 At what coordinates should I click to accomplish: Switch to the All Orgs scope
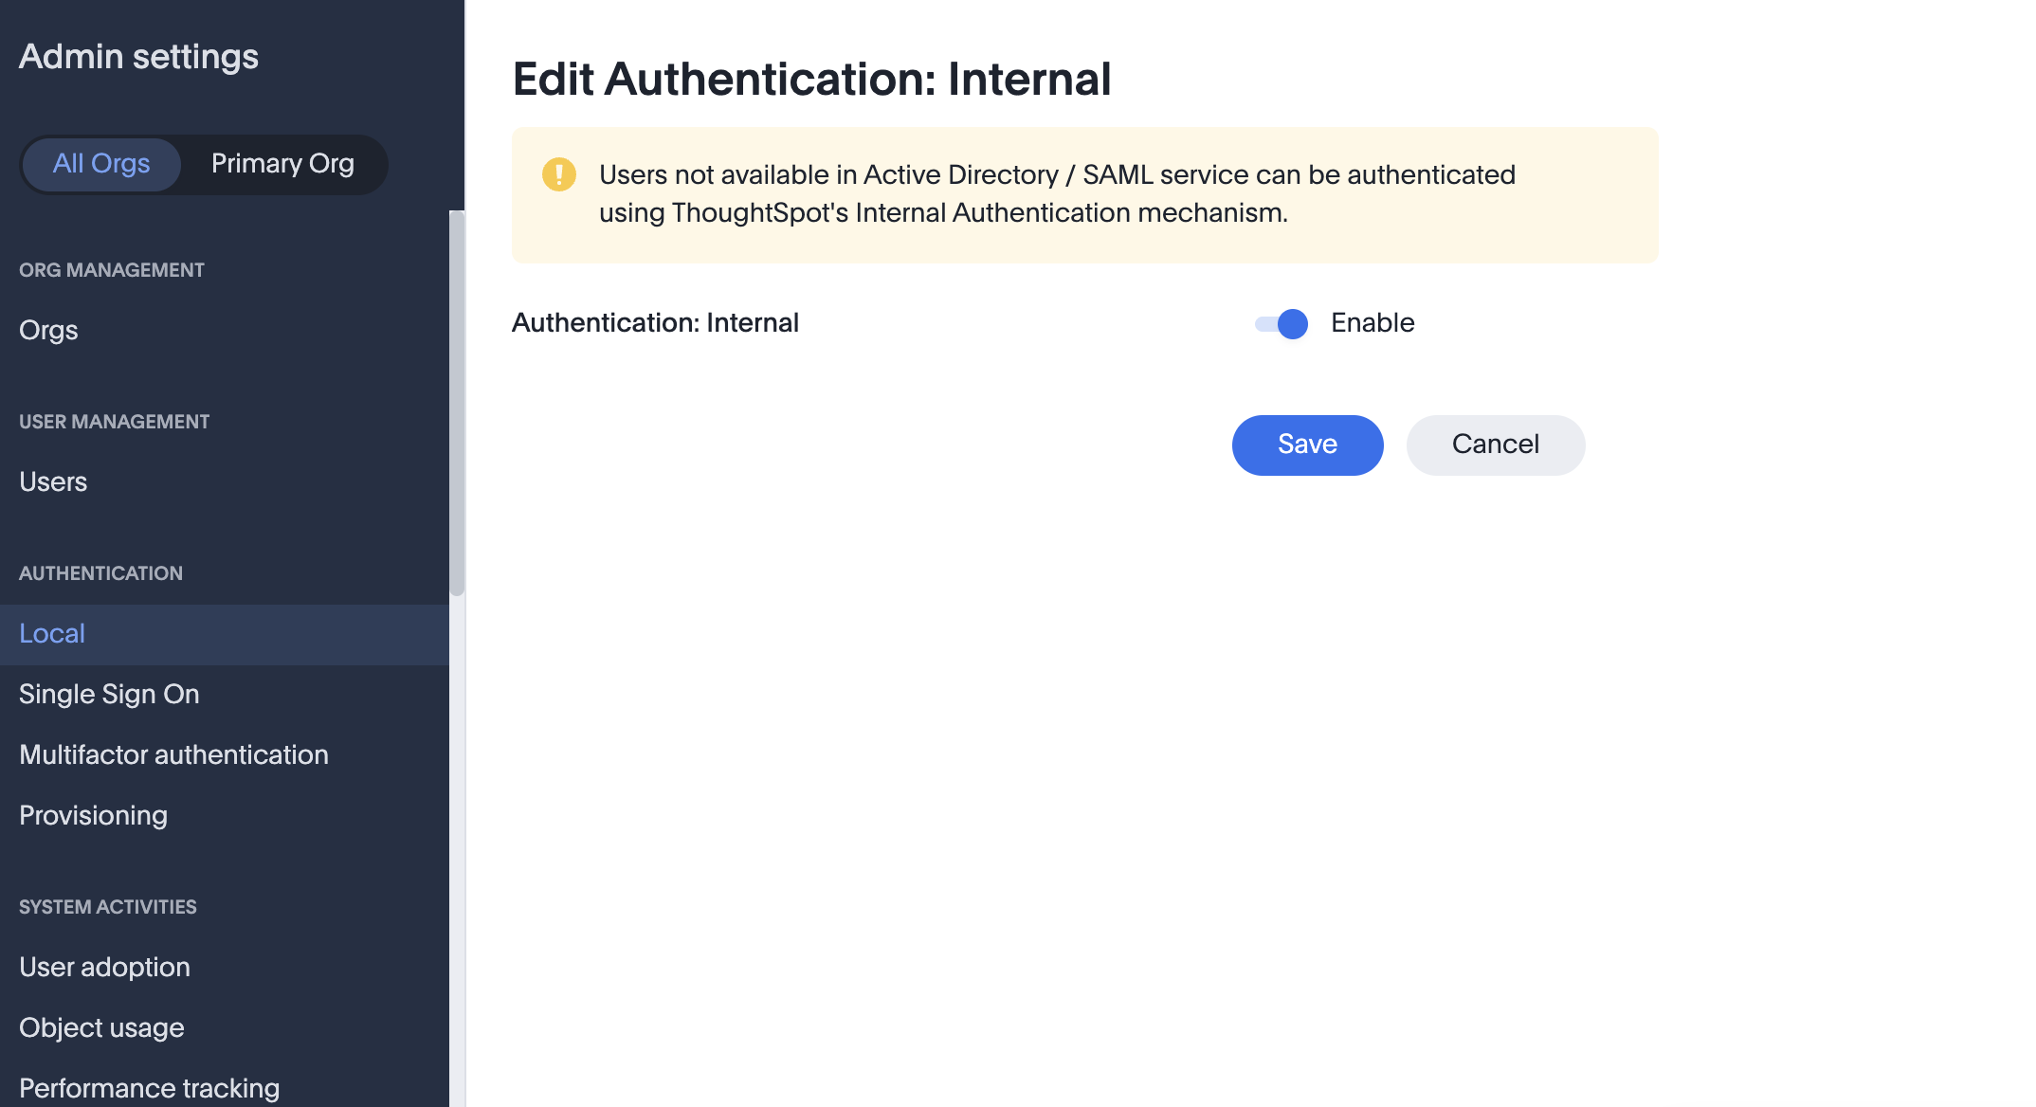pos(100,163)
